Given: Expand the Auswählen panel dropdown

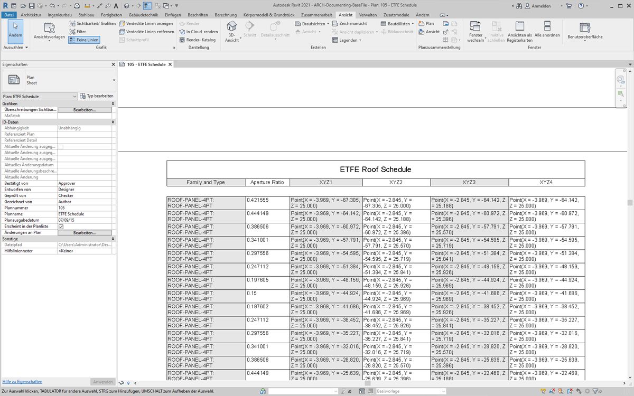Looking at the screenshot, I should coord(15,48).
